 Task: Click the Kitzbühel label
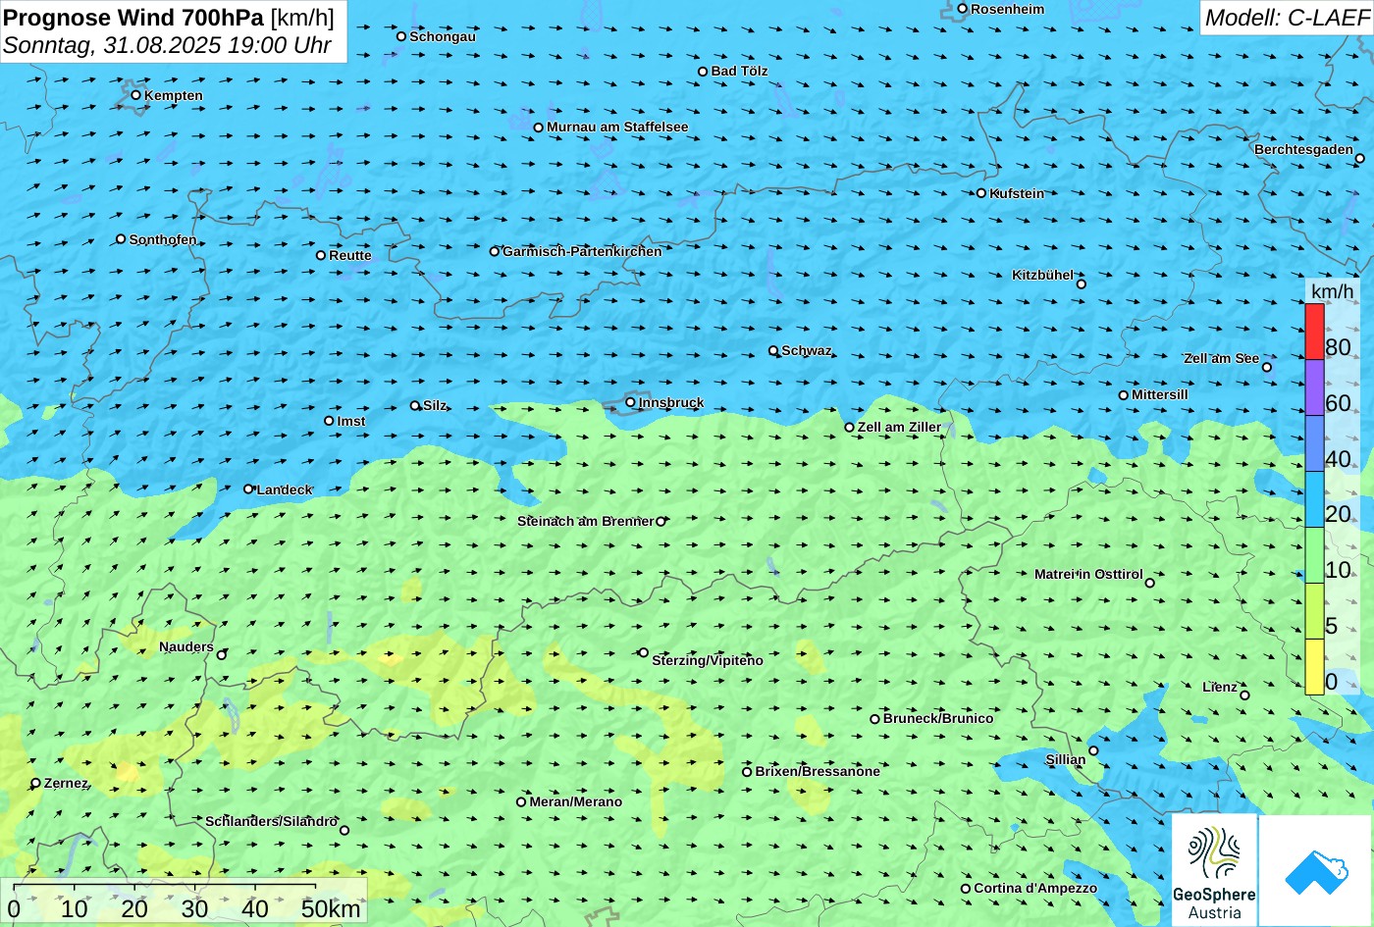[1042, 275]
